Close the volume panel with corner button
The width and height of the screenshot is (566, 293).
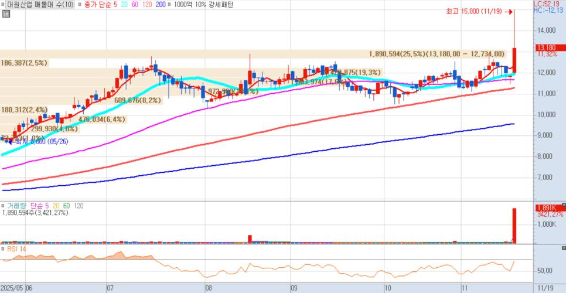pos(564,205)
